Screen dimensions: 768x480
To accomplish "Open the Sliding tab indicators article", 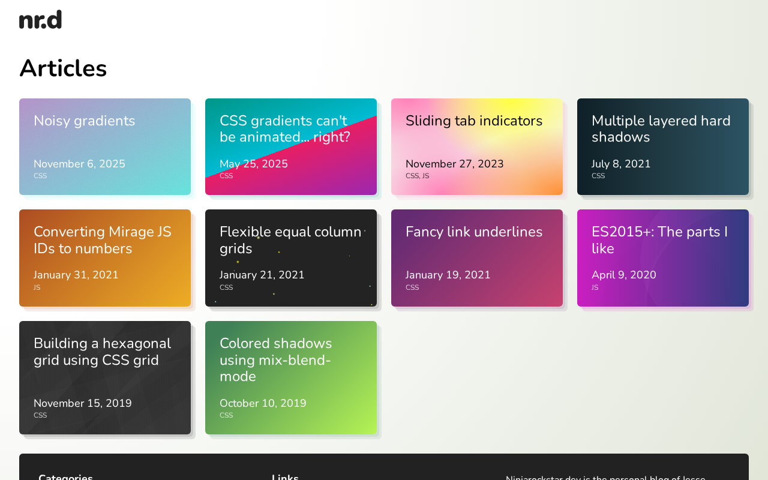I will coord(474,121).
